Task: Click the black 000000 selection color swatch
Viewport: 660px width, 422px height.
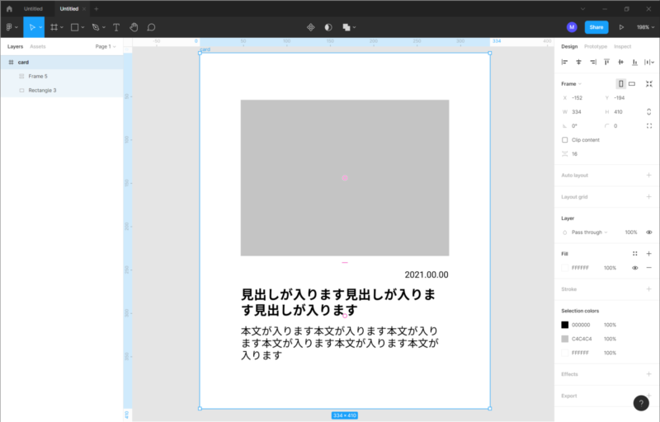Action: [x=565, y=325]
